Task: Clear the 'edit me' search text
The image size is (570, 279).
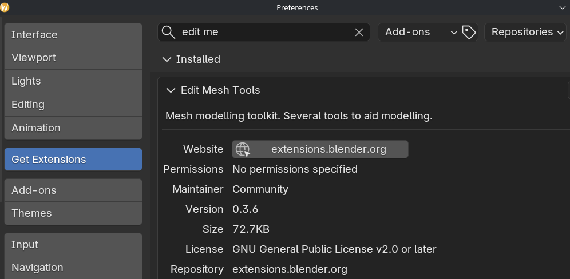Action: [359, 33]
